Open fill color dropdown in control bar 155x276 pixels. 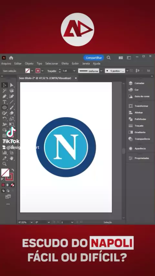(x=32, y=71)
